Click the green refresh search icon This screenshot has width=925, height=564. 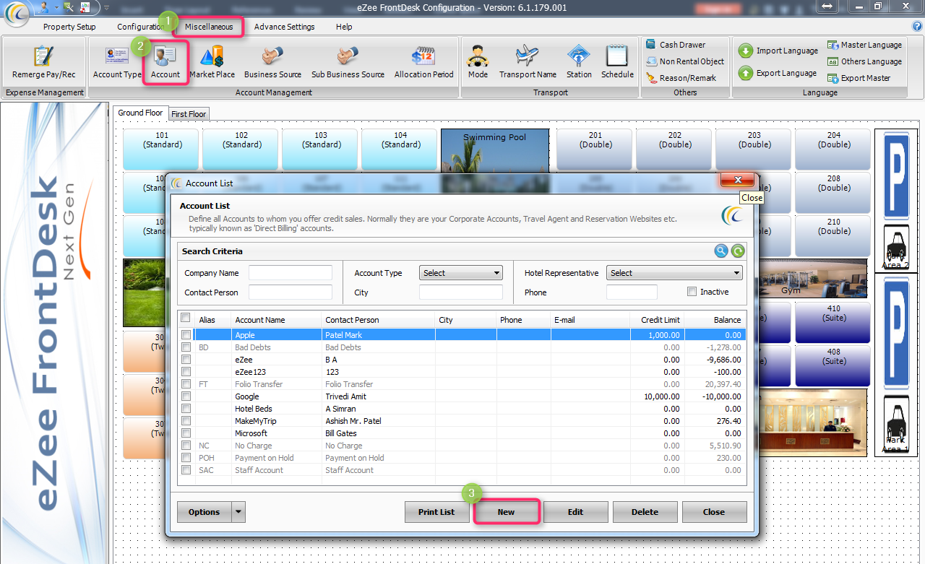pyautogui.click(x=737, y=251)
